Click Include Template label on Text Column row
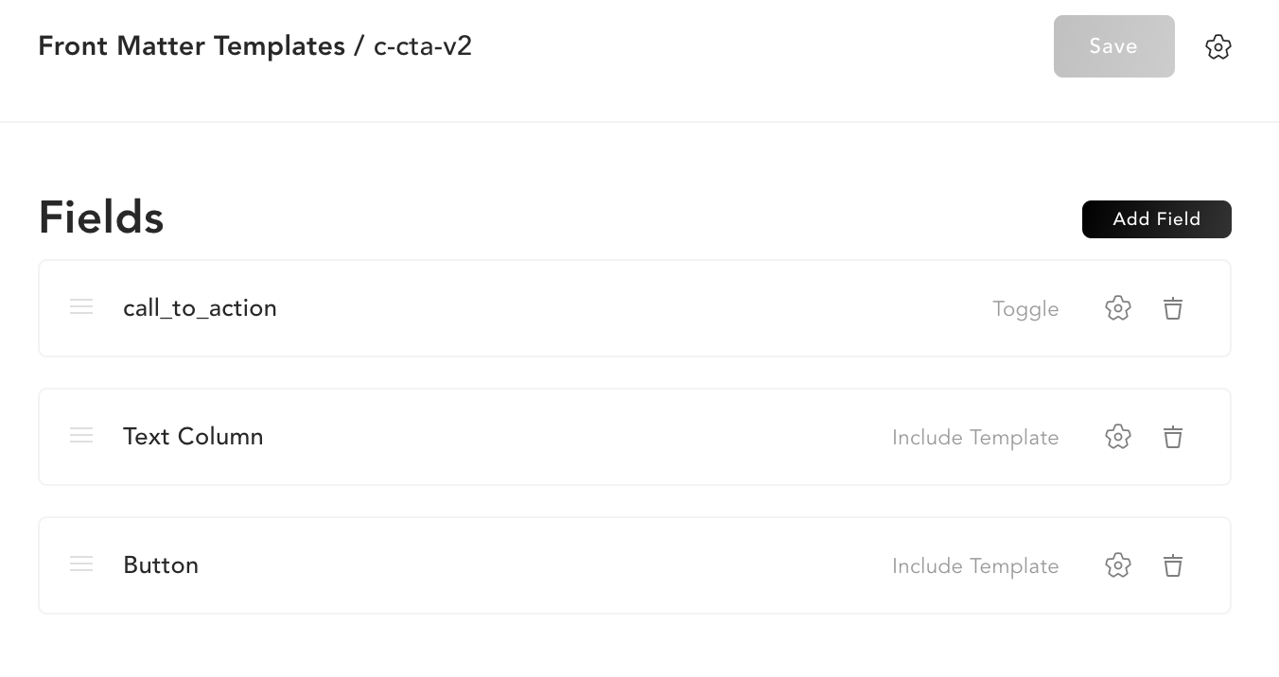Screen dimensions: 1279x677 (x=975, y=438)
